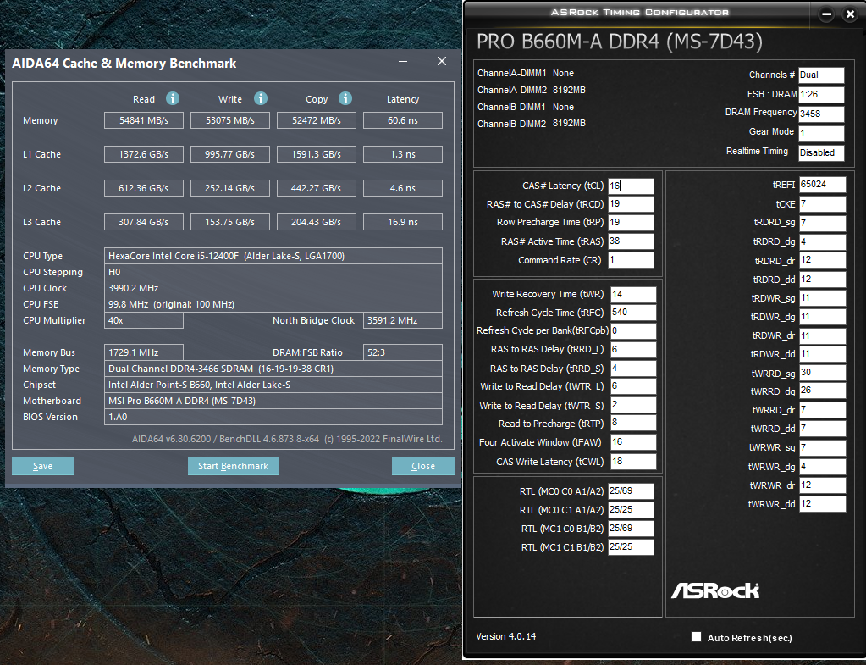The image size is (866, 665).
Task: Click the RTL (MC1 C0 B1/B2) field
Action: click(631, 529)
